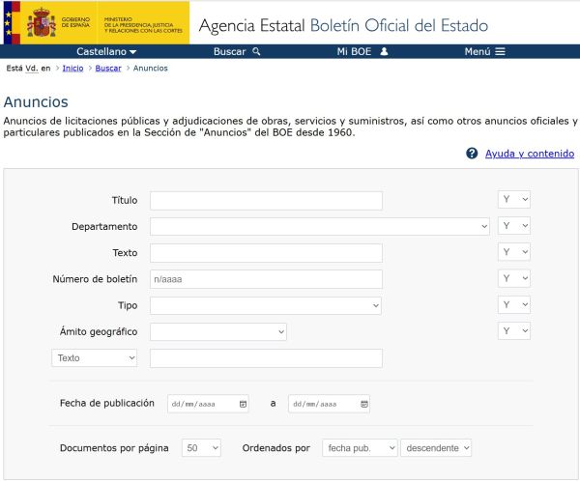Click the magnifying glass icon next to Buscar
This screenshot has width=580, height=482.
pos(256,51)
